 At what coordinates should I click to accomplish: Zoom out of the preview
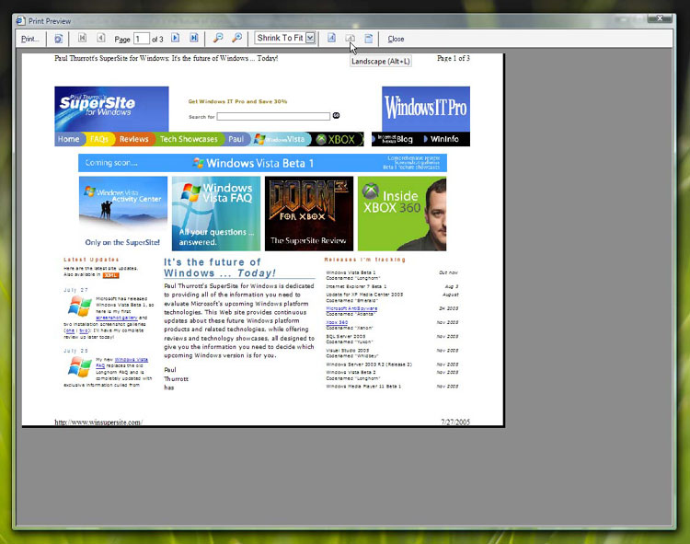pyautogui.click(x=218, y=39)
